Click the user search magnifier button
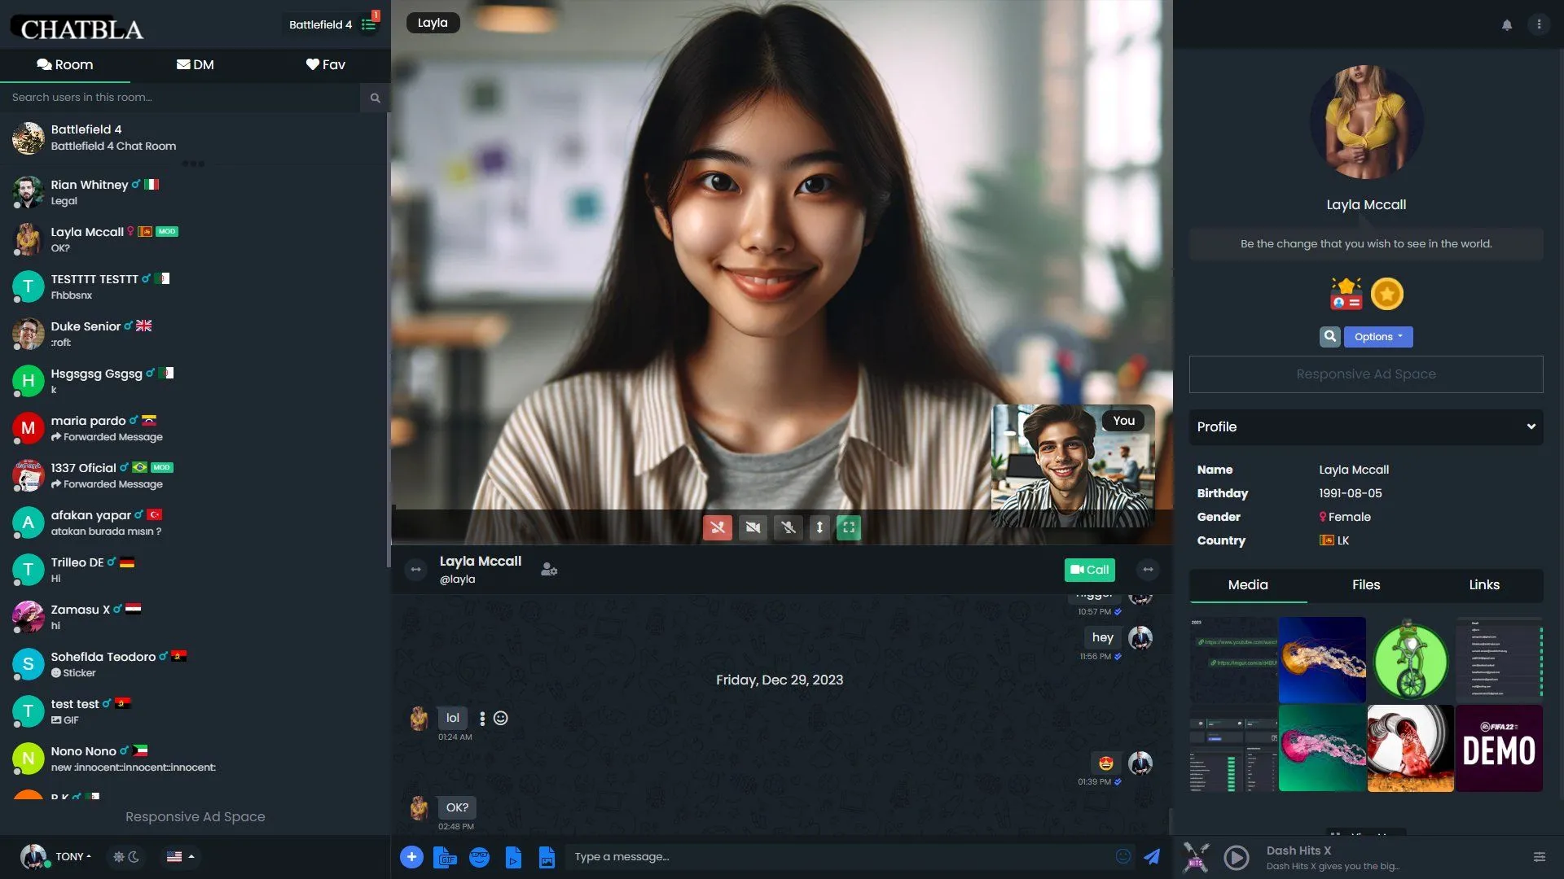 tap(375, 98)
